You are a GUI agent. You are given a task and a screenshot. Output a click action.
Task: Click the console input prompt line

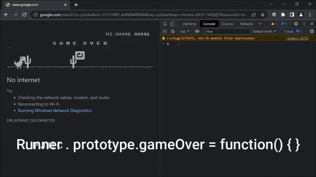coord(238,44)
